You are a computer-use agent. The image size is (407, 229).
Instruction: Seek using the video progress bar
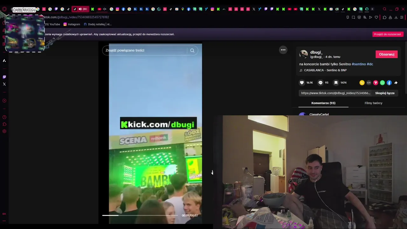(x=140, y=215)
